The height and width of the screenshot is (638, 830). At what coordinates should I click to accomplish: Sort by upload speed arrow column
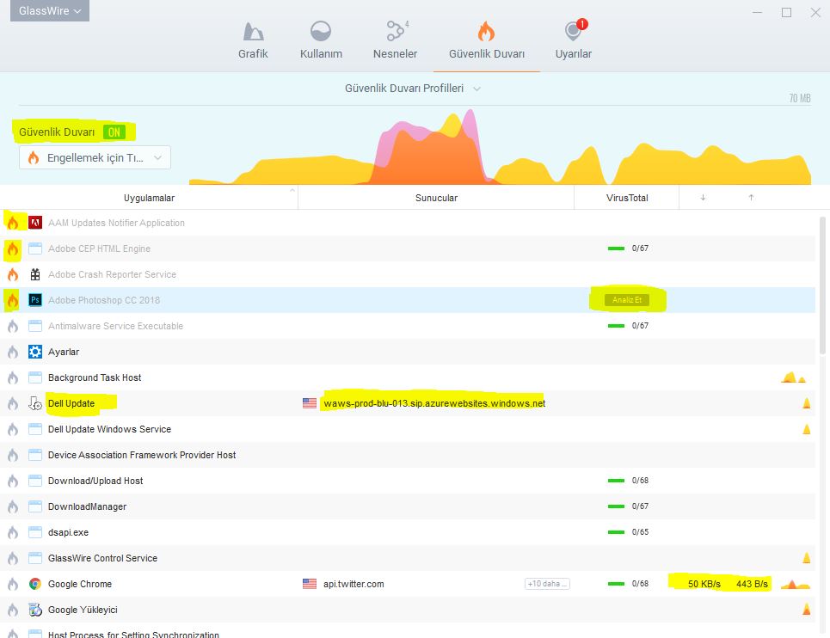point(751,197)
